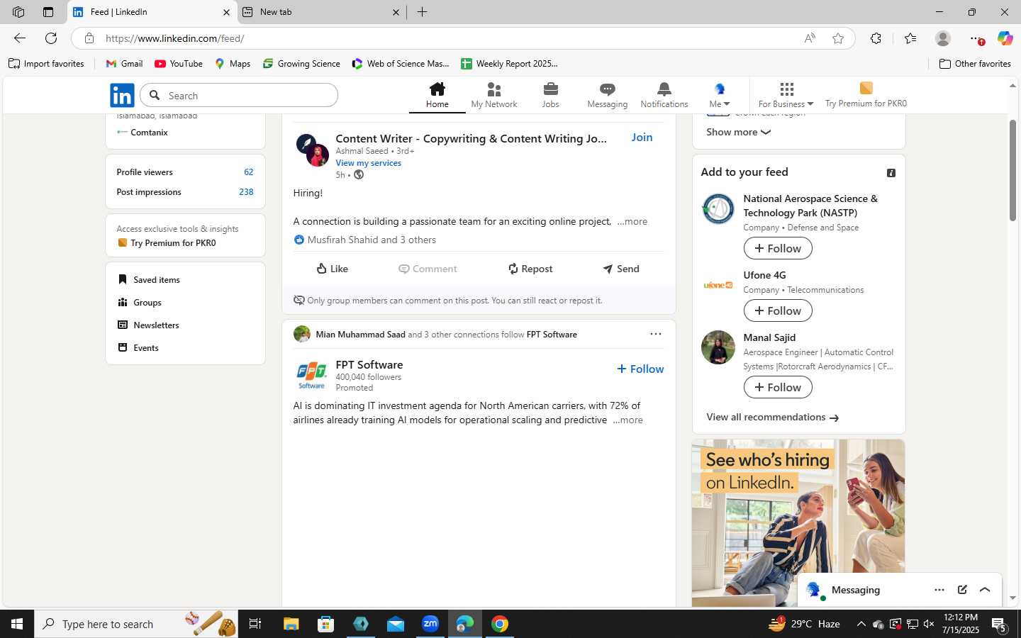This screenshot has height=638, width=1021.
Task: Open Growing Science bookmark
Action: pyautogui.click(x=301, y=64)
